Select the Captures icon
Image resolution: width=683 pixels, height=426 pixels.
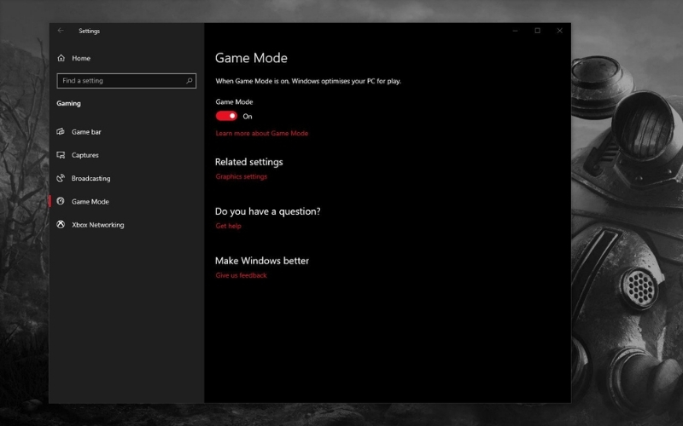click(x=61, y=155)
